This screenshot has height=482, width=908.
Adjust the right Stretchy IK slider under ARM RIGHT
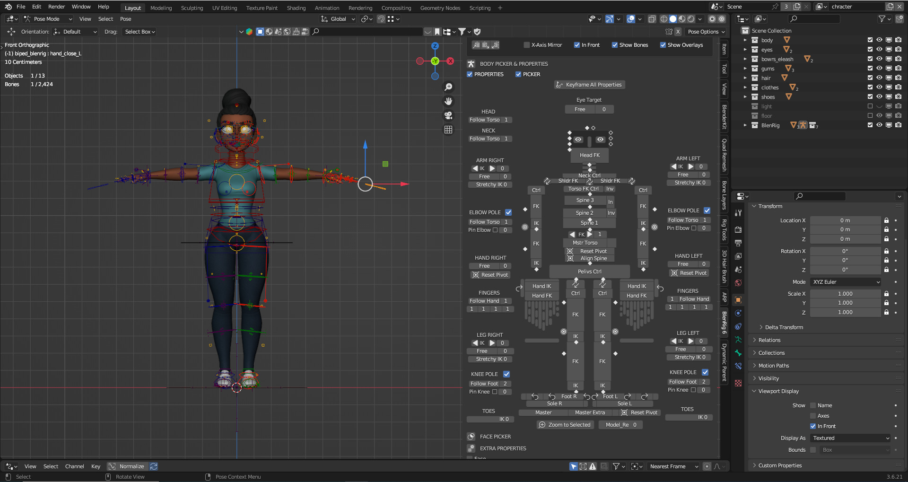point(491,184)
